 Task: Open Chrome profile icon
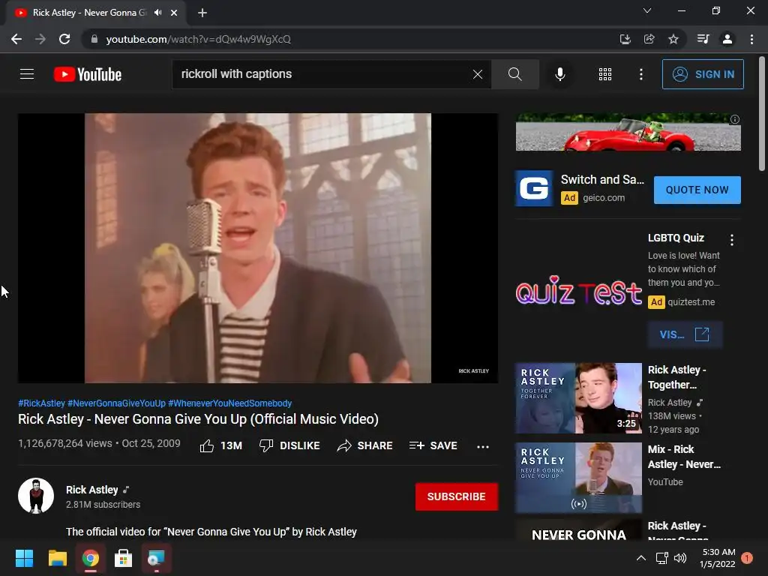[x=727, y=39]
